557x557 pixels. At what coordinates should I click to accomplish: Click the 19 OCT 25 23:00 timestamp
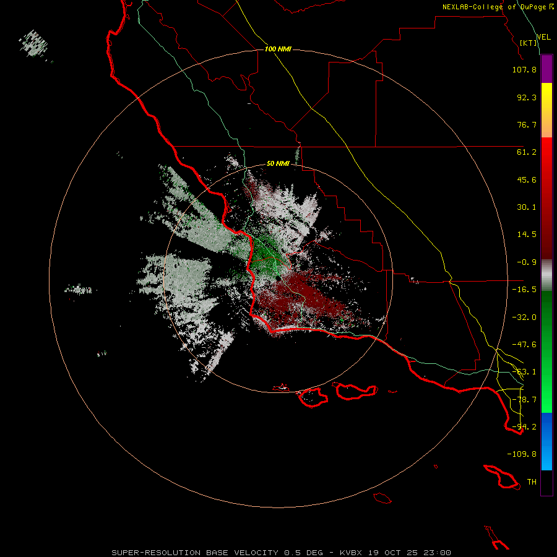click(x=409, y=553)
